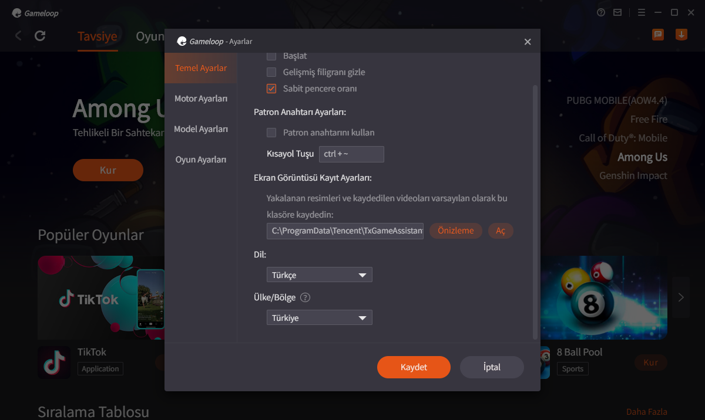
Task: Select the Temel Ayarlar tab
Action: click(201, 68)
